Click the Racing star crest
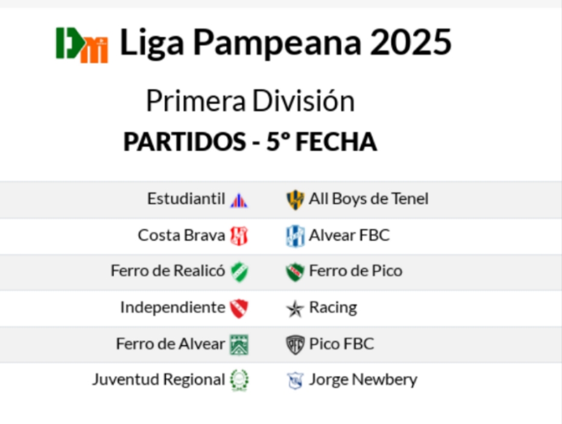This screenshot has width=562, height=424. [295, 309]
